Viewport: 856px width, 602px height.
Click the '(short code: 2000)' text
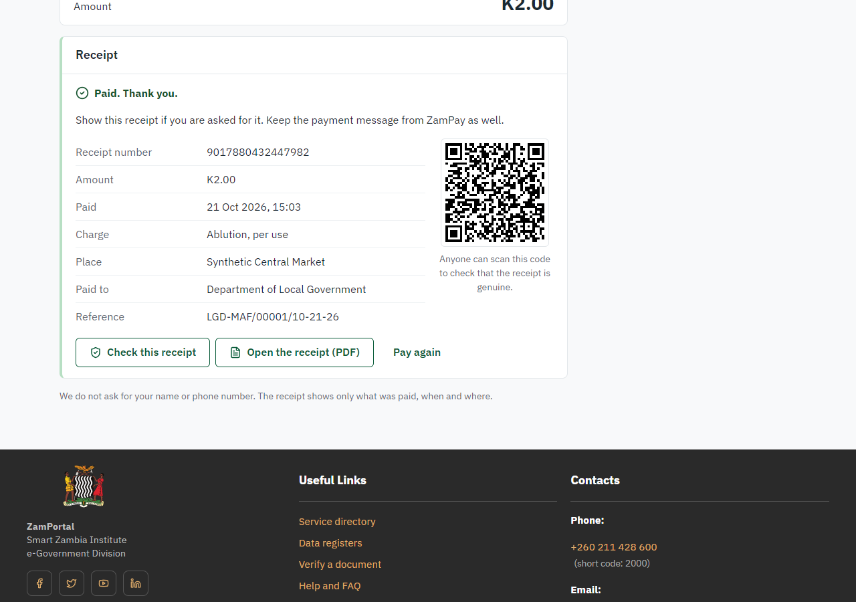(612, 563)
